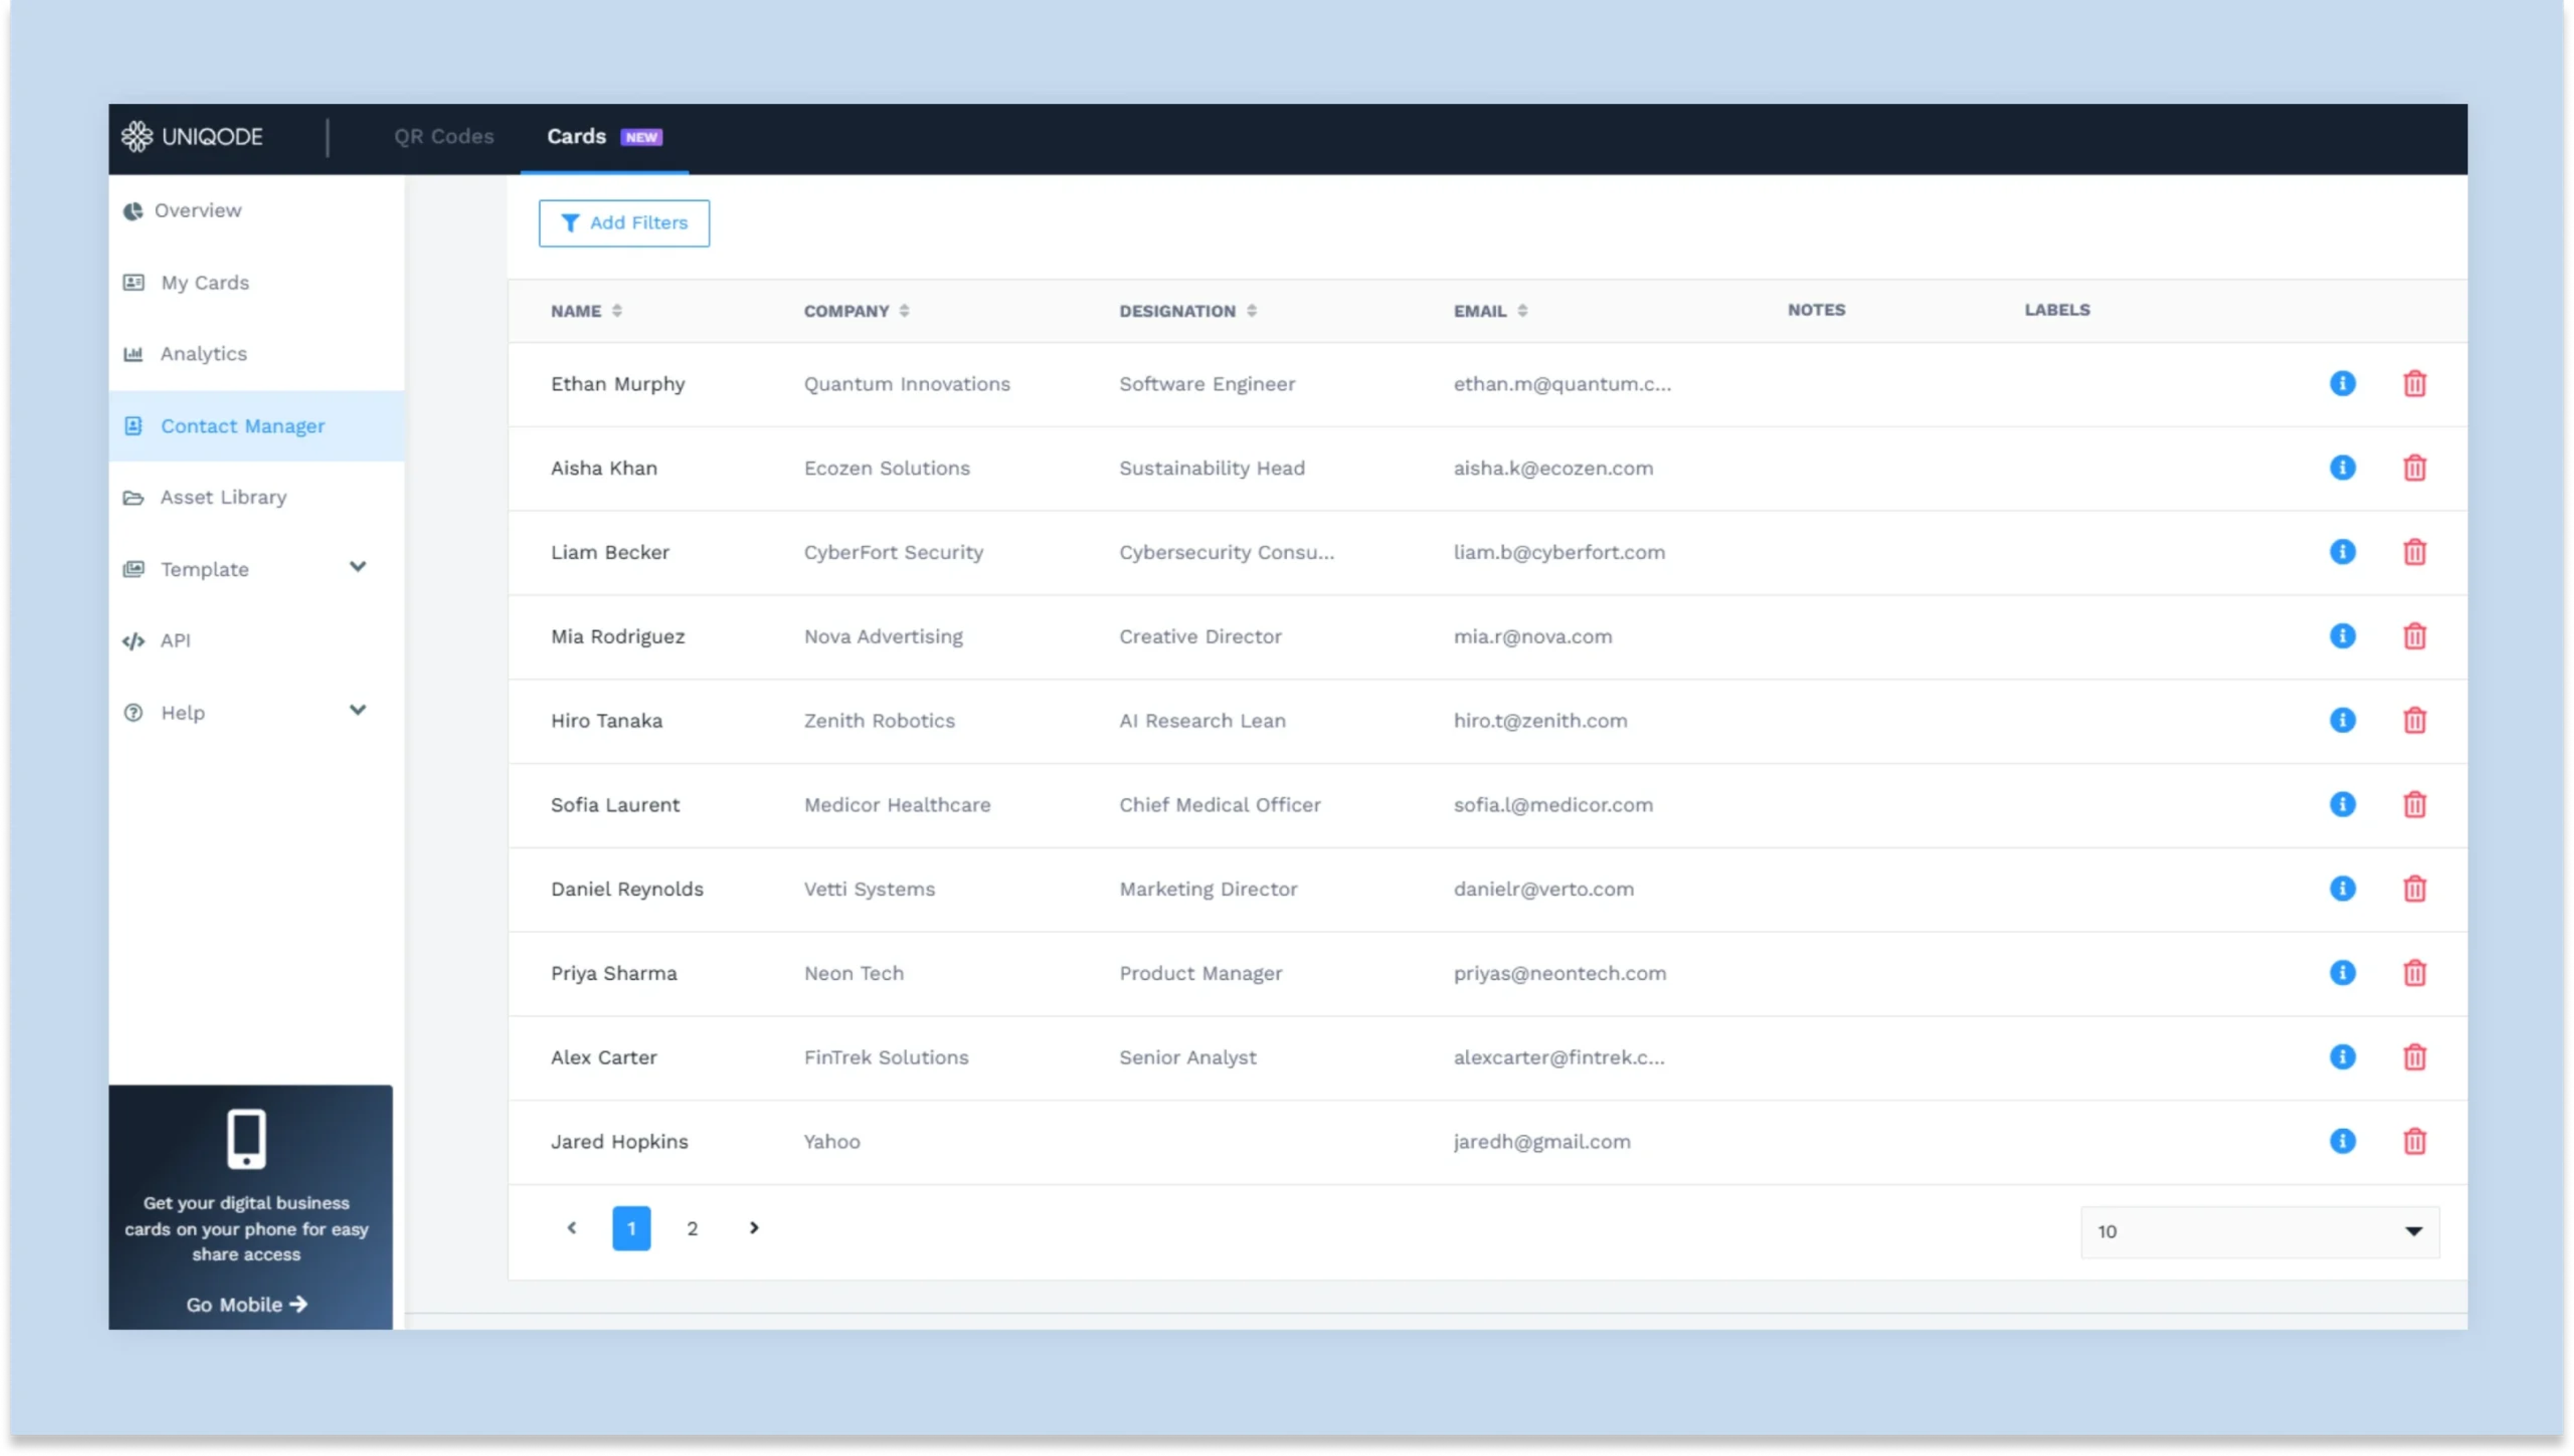Click the Uniqode logo
The width and height of the screenshot is (2574, 1456).
click(x=192, y=136)
